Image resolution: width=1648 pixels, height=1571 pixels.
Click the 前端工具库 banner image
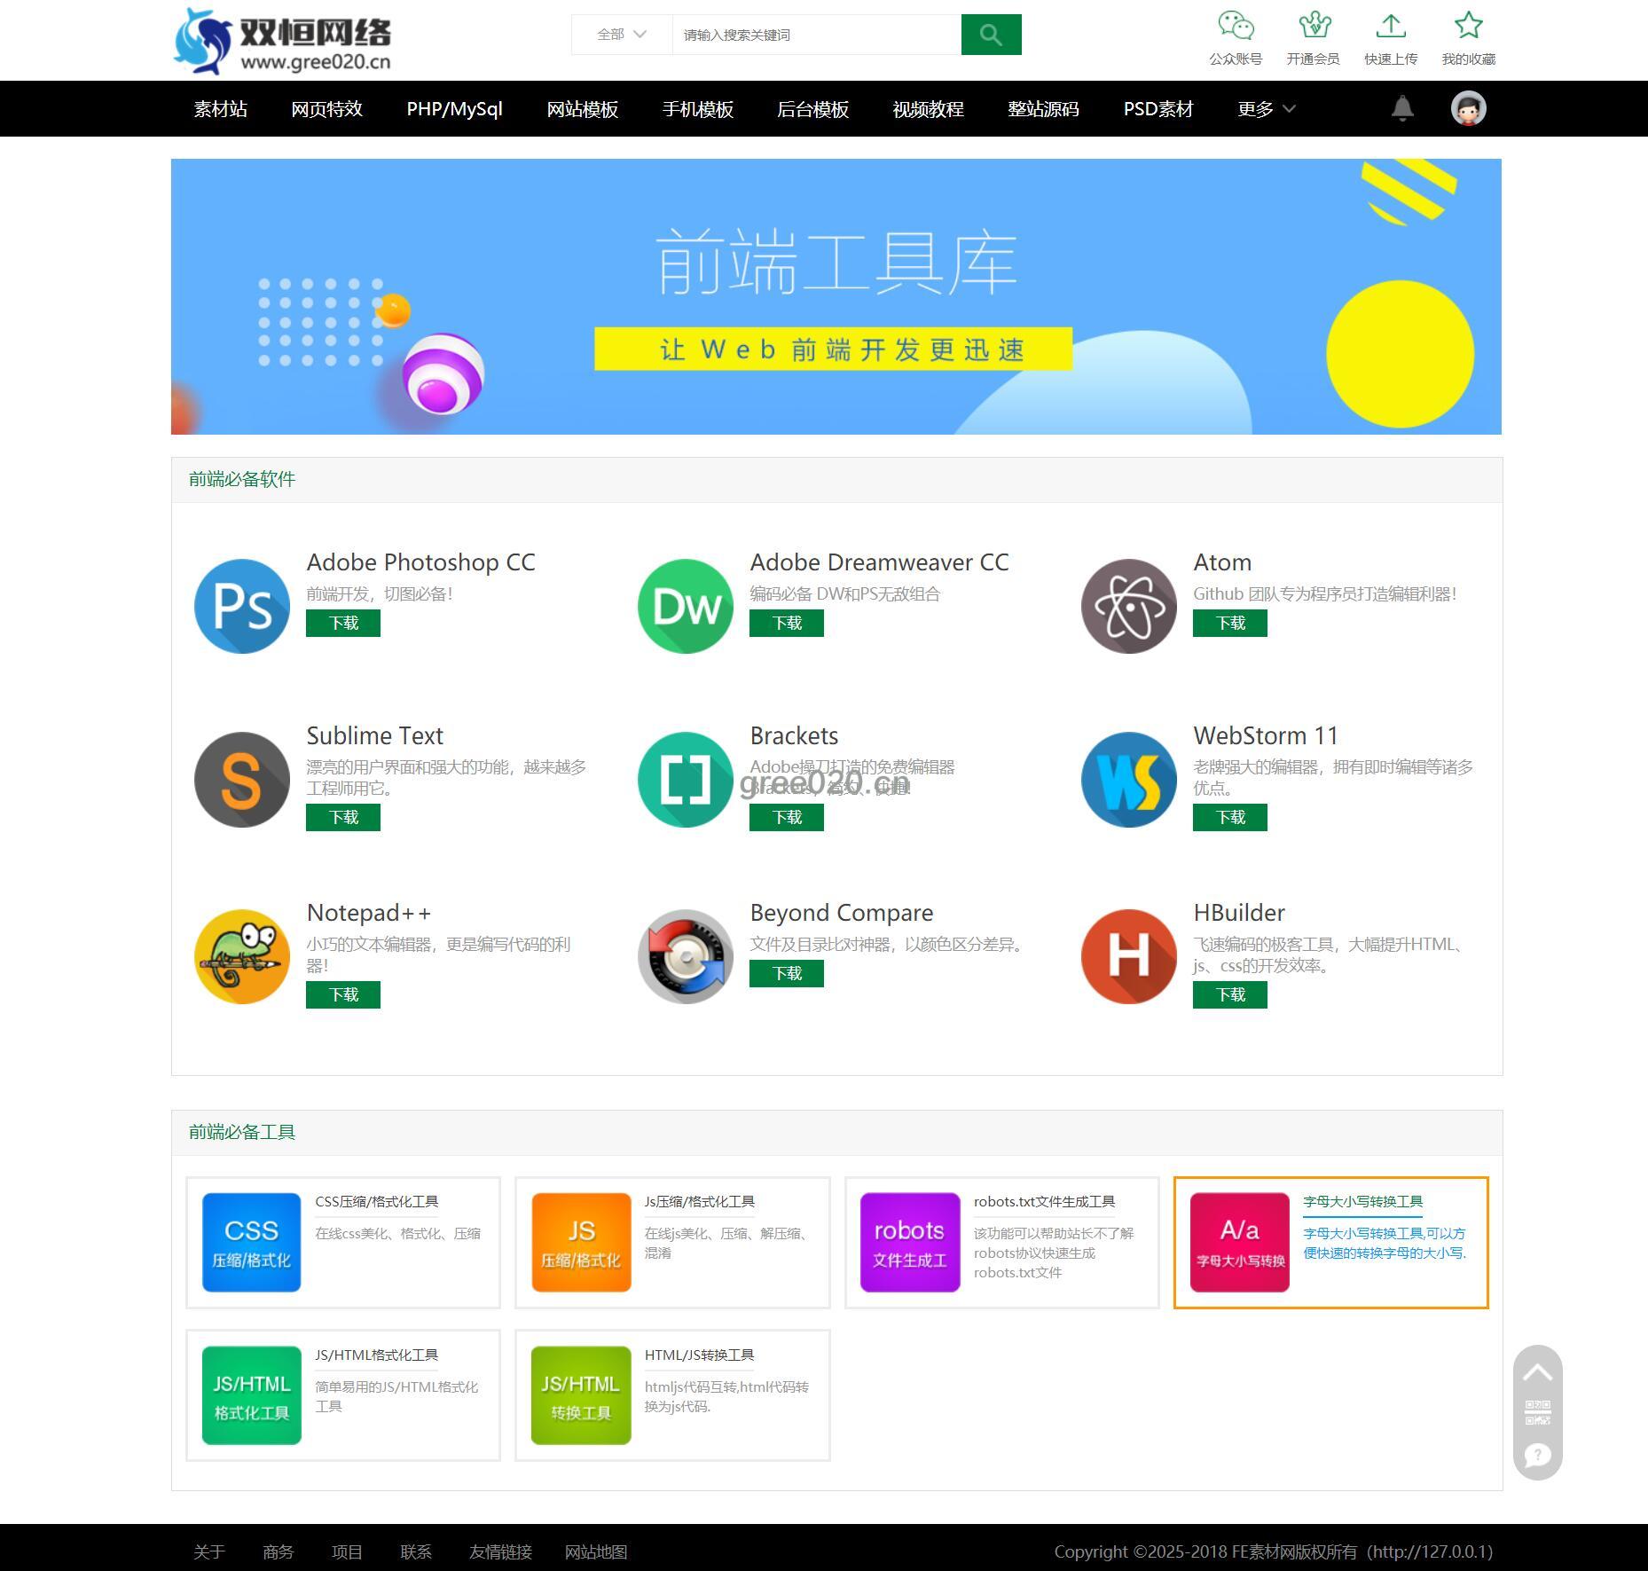pyautogui.click(x=836, y=296)
